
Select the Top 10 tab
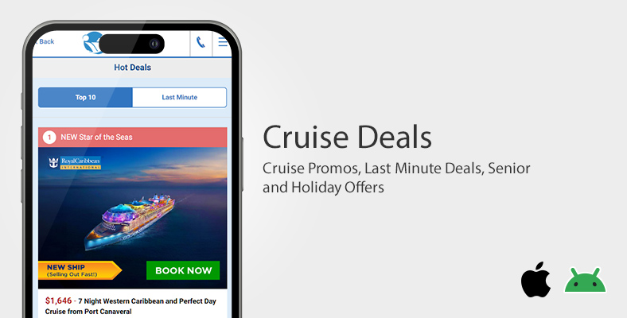86,98
